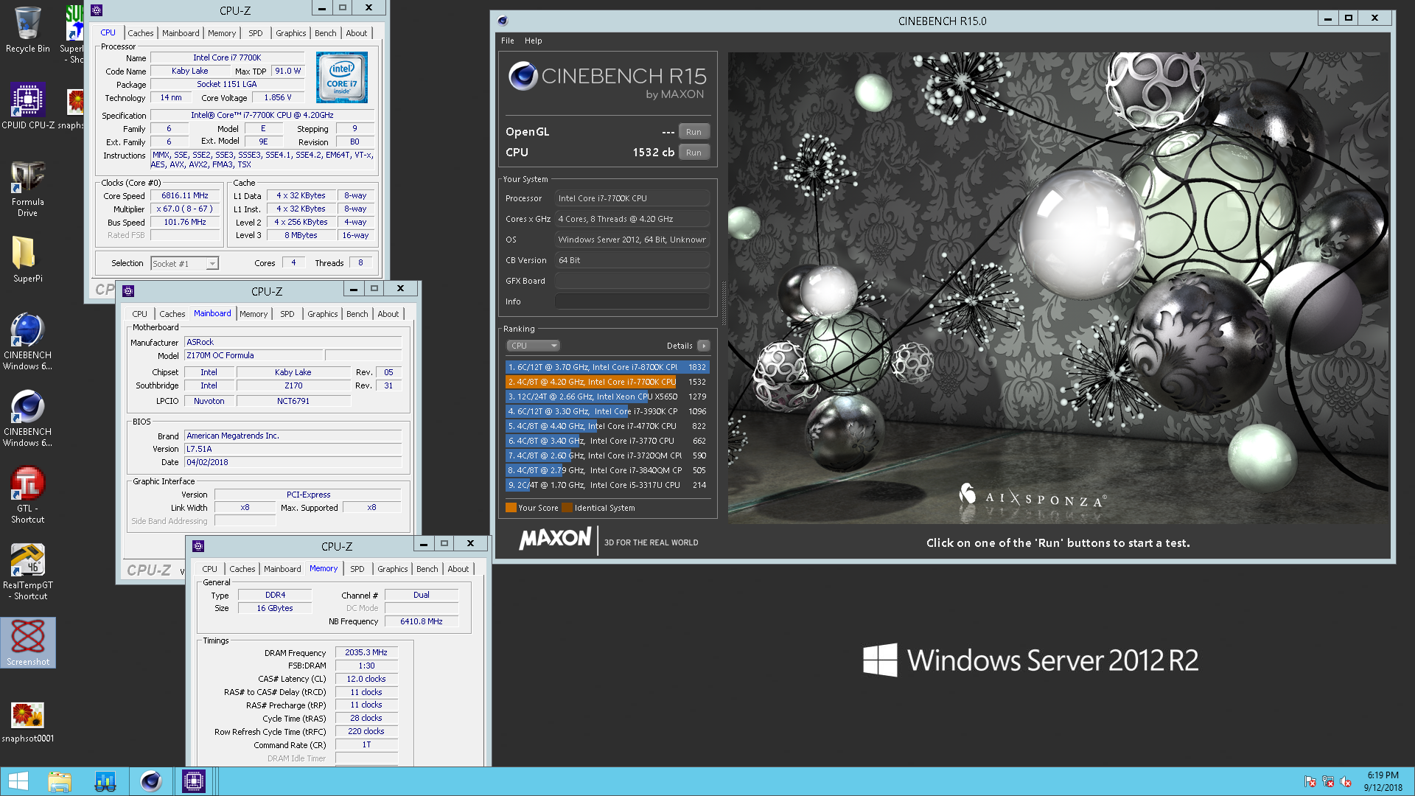The height and width of the screenshot is (796, 1415).
Task: Open the Formula Drive desktop icon
Action: pyautogui.click(x=27, y=188)
